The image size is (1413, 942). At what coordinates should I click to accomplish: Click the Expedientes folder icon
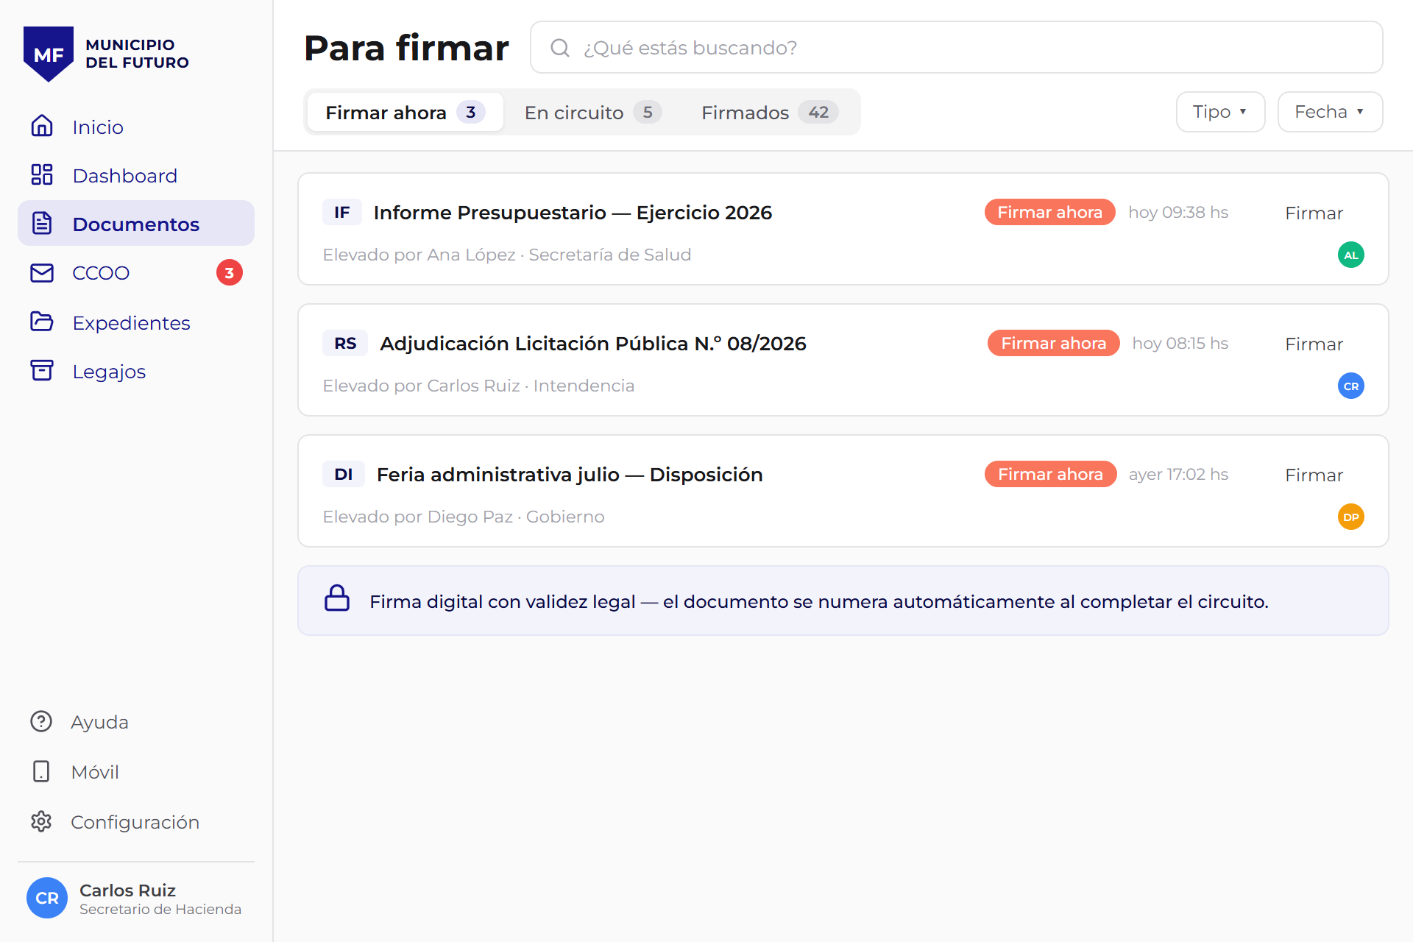(x=42, y=322)
